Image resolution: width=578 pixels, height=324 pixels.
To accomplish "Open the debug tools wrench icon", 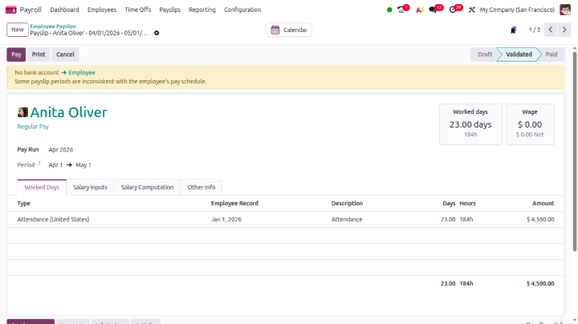I will tap(471, 10).
